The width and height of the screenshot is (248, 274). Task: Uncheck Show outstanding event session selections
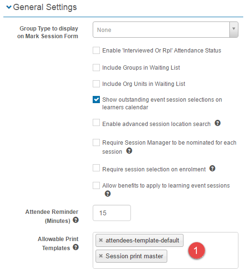[x=96, y=100]
